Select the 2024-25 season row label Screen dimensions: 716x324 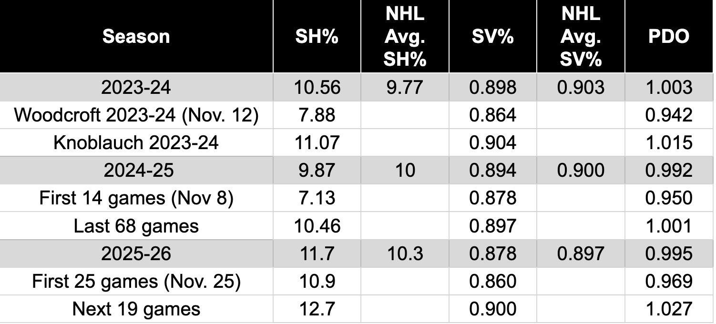pos(136,170)
